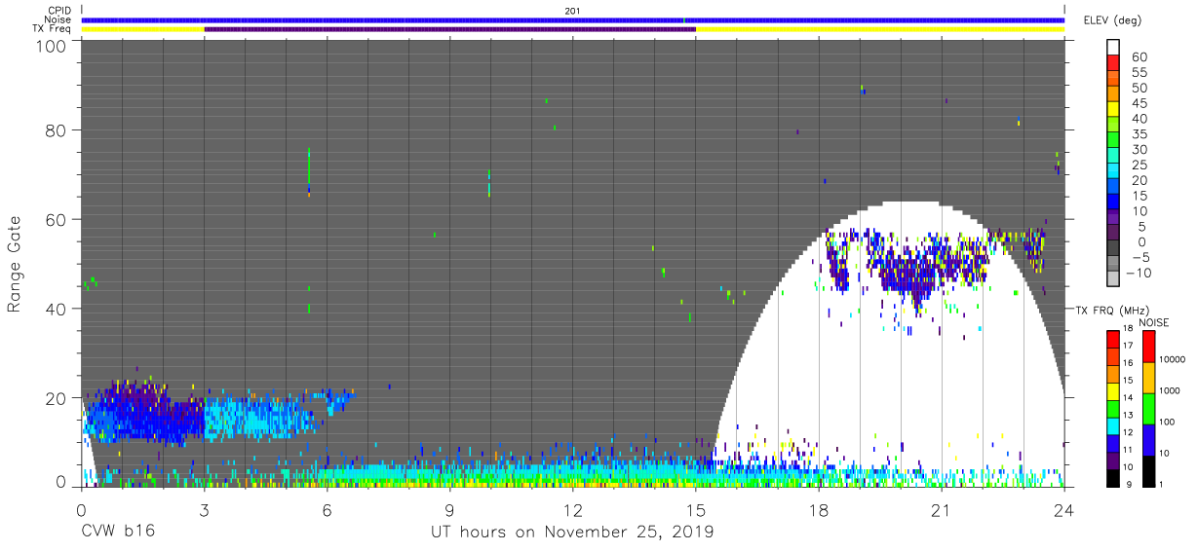Click the '6' tick on the UT hours axis
Image resolution: width=1197 pixels, height=552 pixels.
point(328,508)
